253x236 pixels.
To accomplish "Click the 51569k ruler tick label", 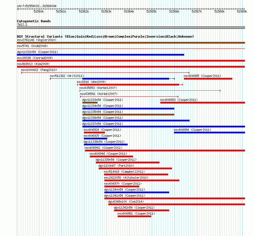I will tap(242, 11).
